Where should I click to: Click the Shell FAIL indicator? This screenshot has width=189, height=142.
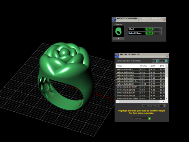click(x=157, y=29)
